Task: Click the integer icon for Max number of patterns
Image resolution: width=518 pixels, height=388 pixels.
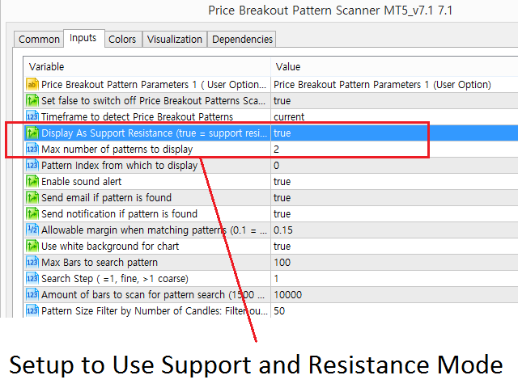Action: pyautogui.click(x=32, y=149)
